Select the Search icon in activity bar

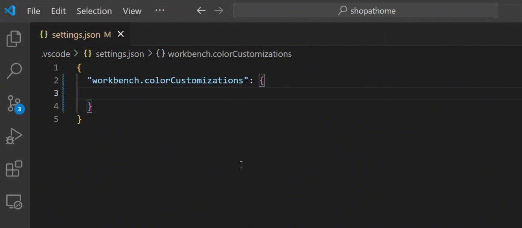point(14,71)
